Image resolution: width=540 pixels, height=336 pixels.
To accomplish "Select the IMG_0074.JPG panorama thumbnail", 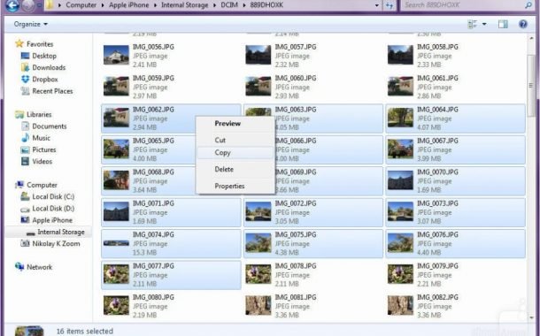I will click(x=116, y=243).
